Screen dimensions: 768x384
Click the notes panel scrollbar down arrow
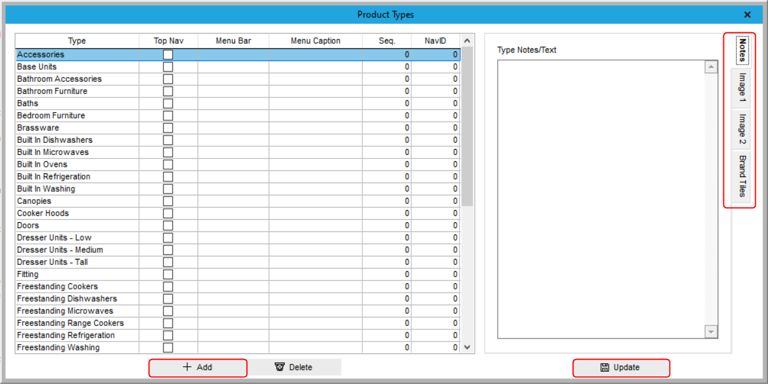pyautogui.click(x=710, y=331)
